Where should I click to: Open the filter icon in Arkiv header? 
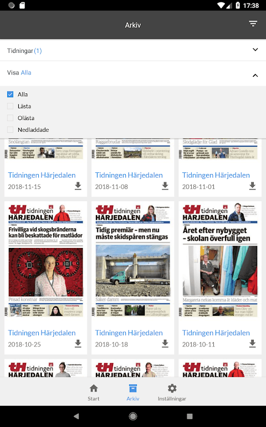point(253,24)
